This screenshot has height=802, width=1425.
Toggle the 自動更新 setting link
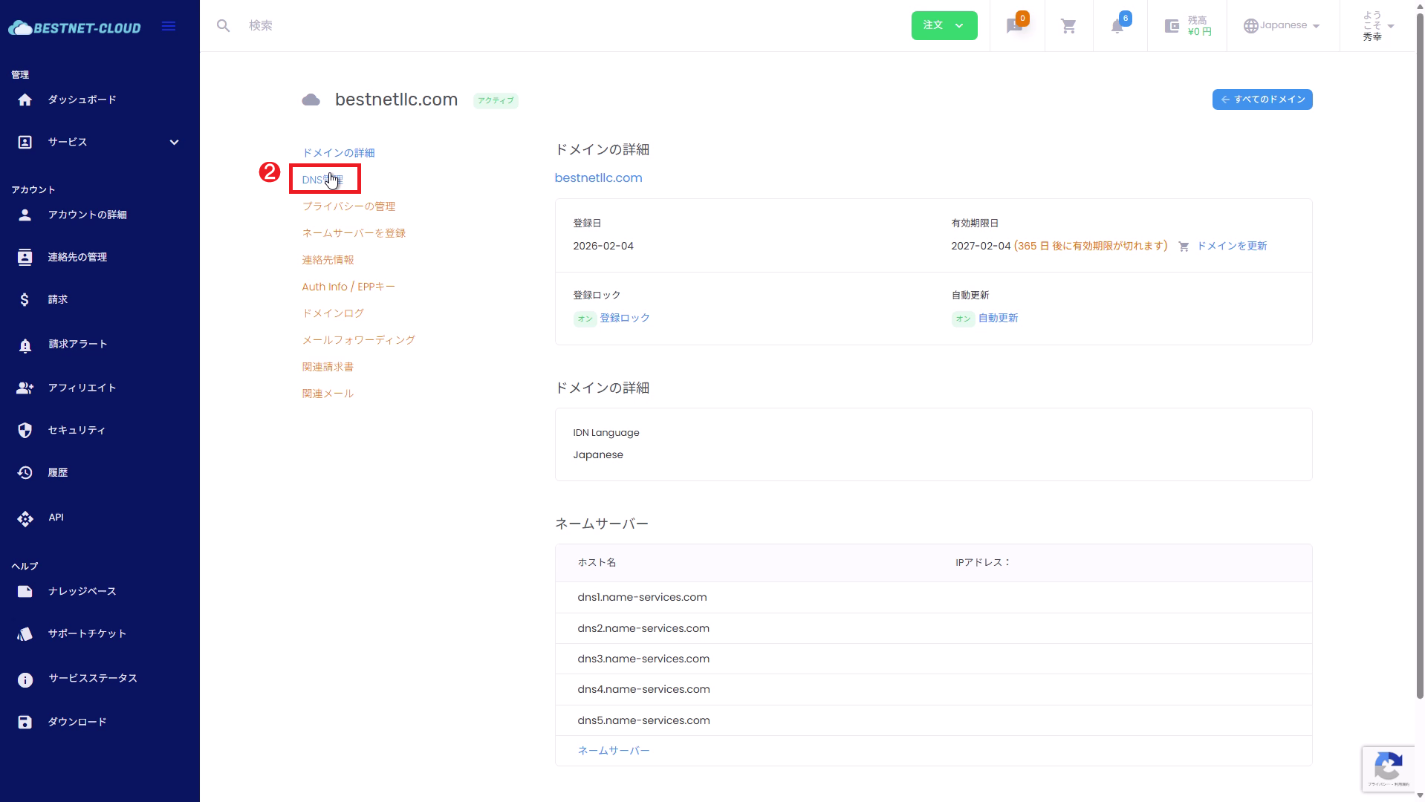click(998, 318)
